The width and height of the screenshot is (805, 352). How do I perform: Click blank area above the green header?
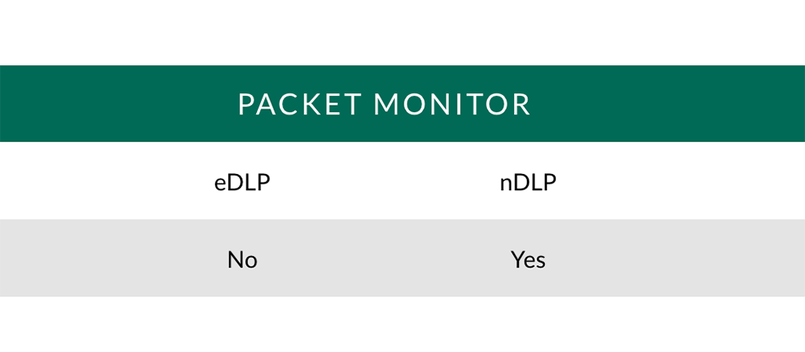pos(403,32)
